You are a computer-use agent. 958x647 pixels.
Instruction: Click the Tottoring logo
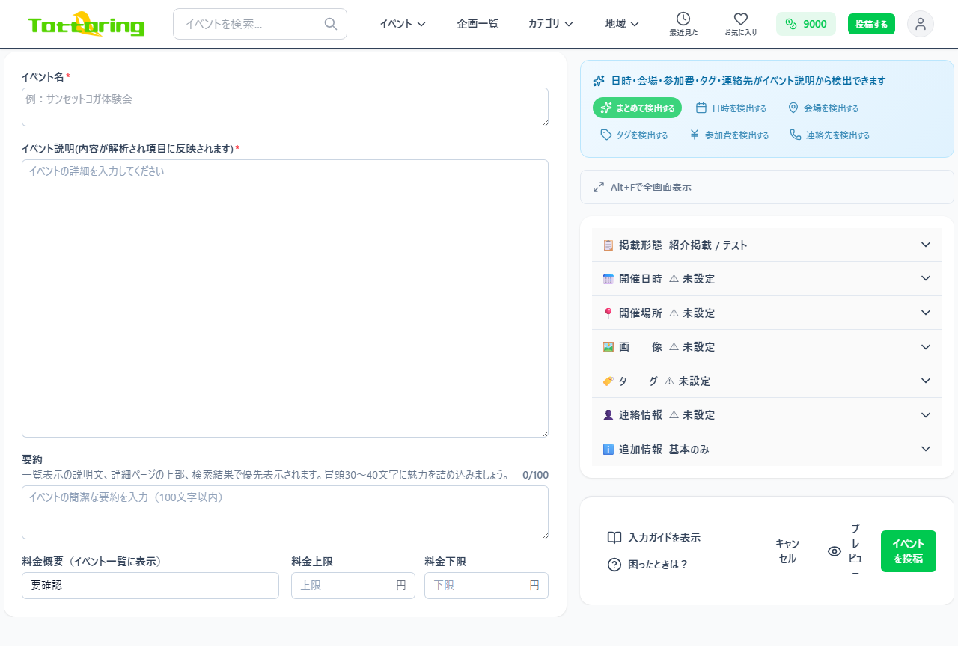86,25
